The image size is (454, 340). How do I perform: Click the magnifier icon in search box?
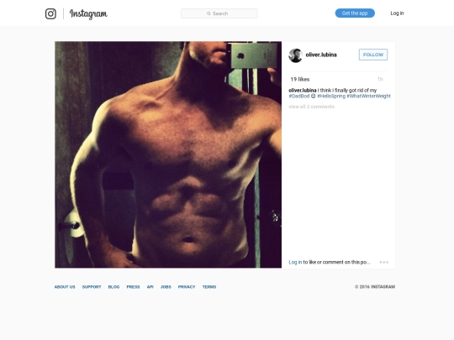[x=209, y=13]
